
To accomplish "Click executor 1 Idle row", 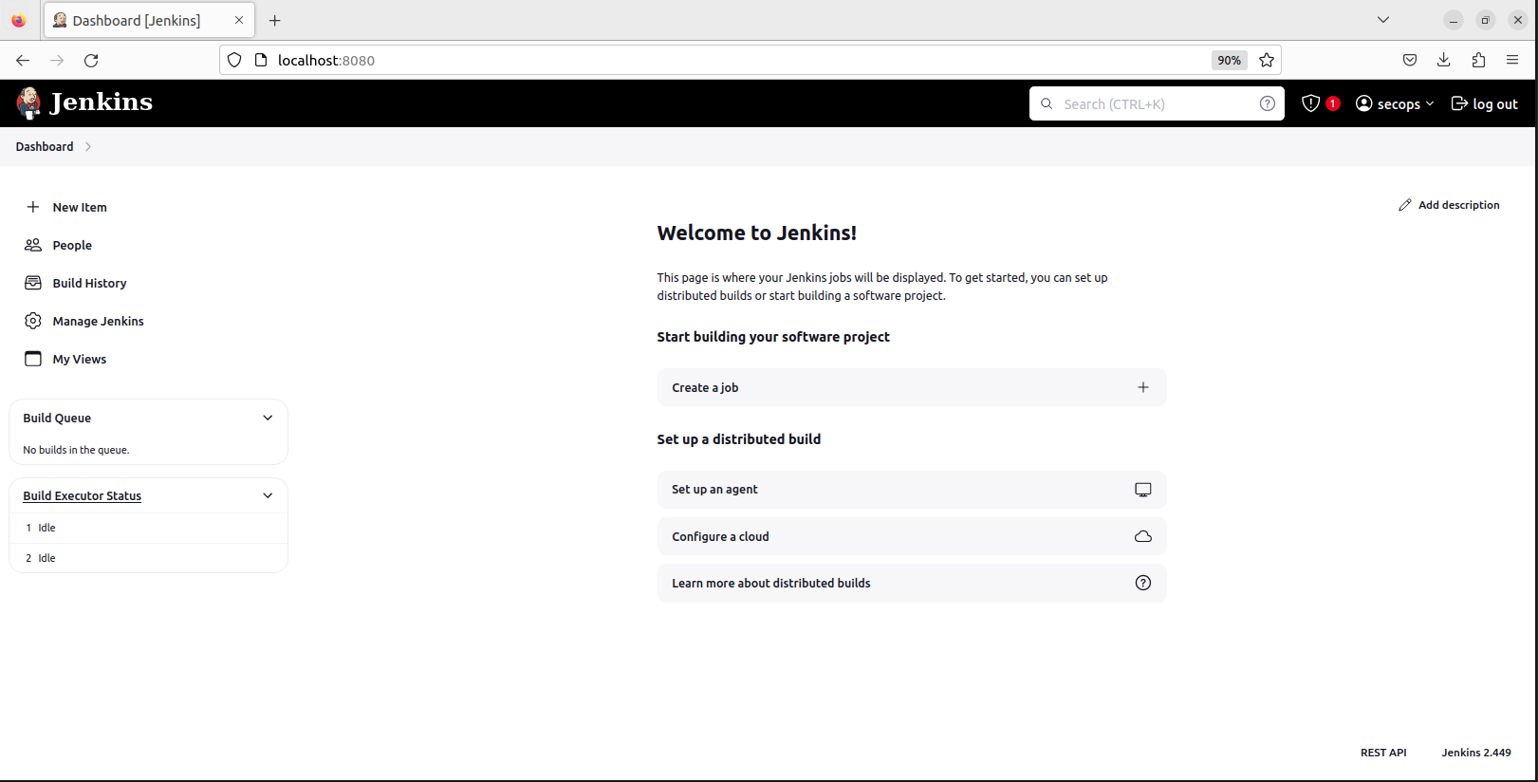I will pos(148,528).
